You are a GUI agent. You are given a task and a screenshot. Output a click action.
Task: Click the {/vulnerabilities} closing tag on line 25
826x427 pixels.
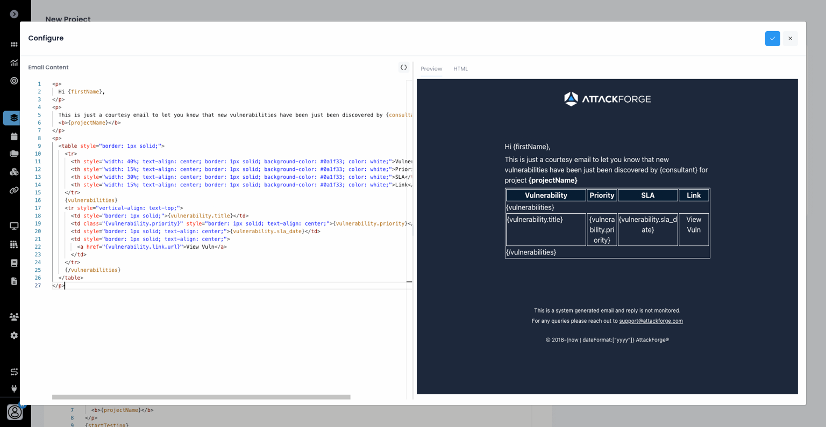92,270
